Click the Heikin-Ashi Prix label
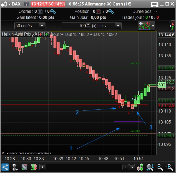 [x=17, y=34]
